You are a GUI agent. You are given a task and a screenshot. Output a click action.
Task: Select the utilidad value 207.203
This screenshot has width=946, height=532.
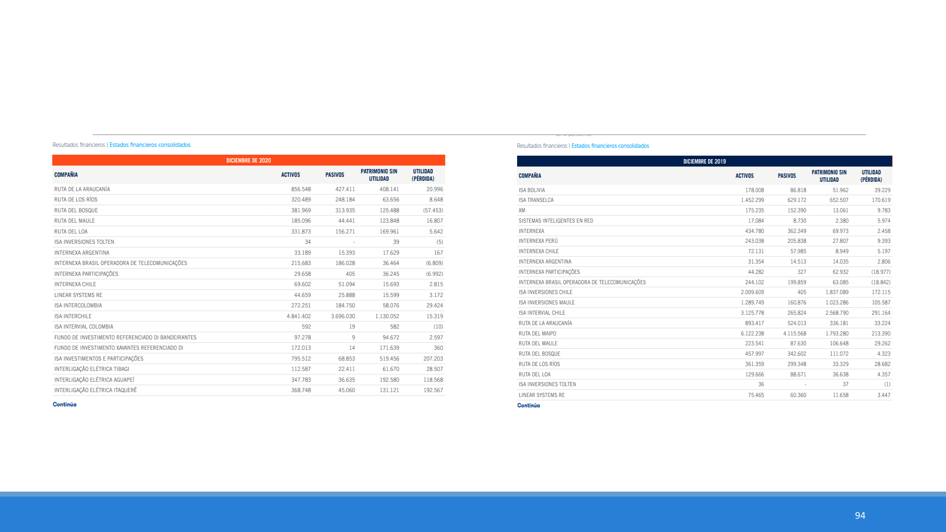tap(433, 359)
